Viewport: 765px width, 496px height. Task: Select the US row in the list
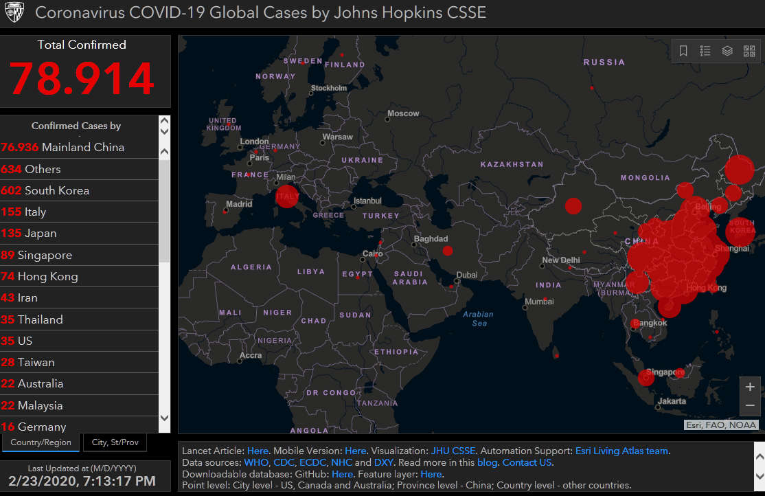(80, 341)
